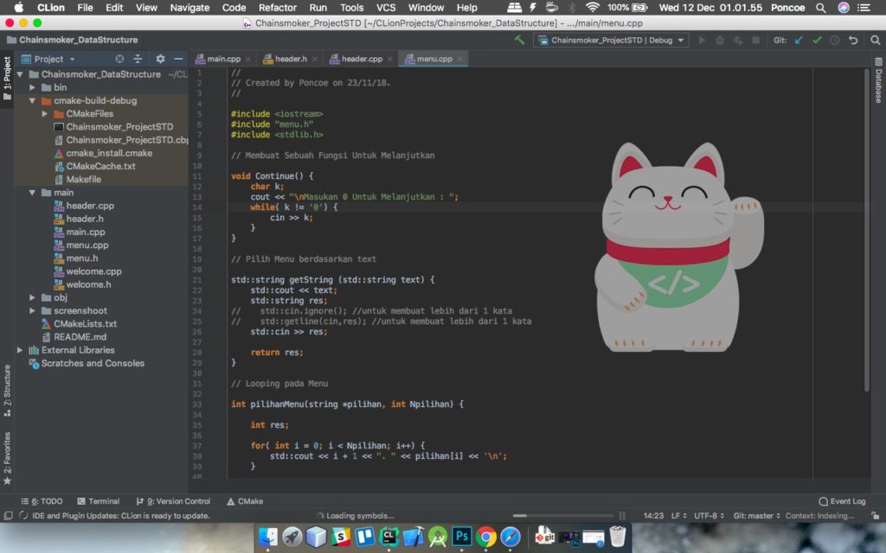This screenshot has width=886, height=553.
Task: Toggle the Z: Structure side panel
Action: tap(7, 385)
